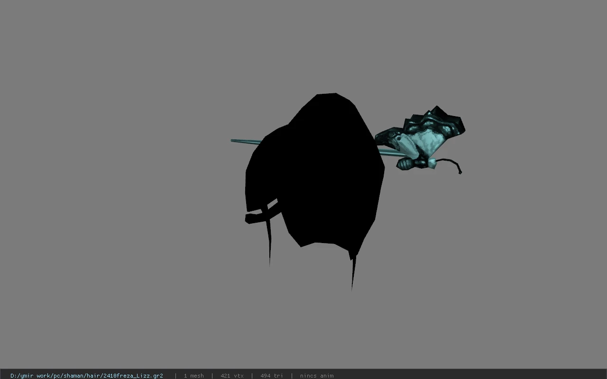Click the file path in the status bar

coord(87,376)
